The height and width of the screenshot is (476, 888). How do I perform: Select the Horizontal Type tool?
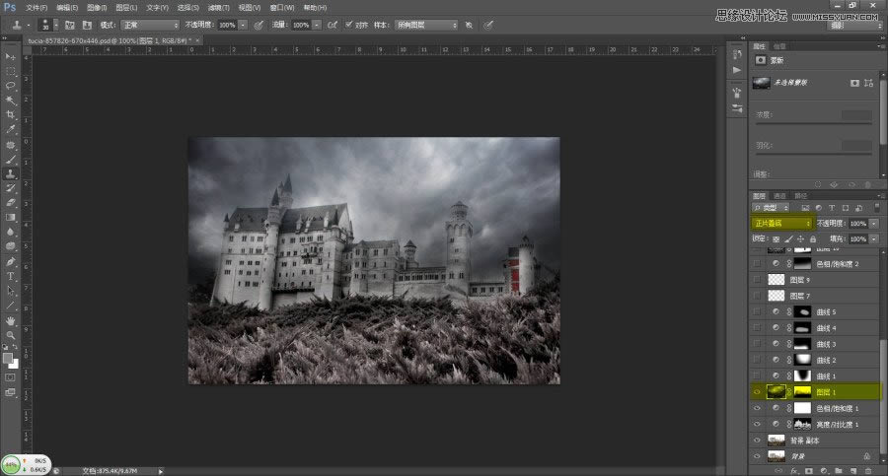point(11,277)
